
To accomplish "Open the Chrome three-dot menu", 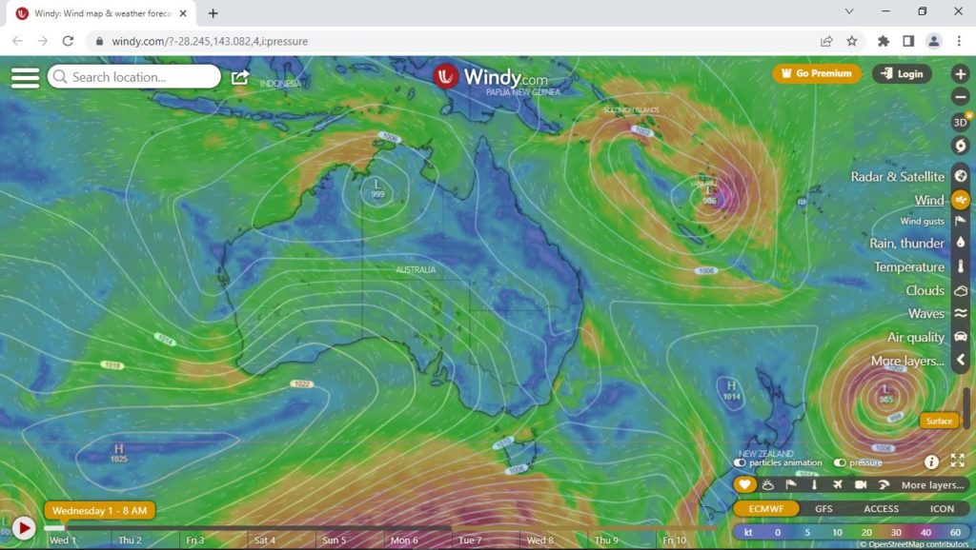I will point(959,41).
